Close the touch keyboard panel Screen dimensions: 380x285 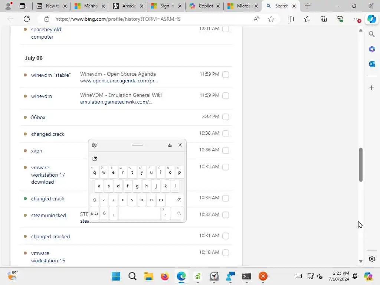(x=180, y=145)
